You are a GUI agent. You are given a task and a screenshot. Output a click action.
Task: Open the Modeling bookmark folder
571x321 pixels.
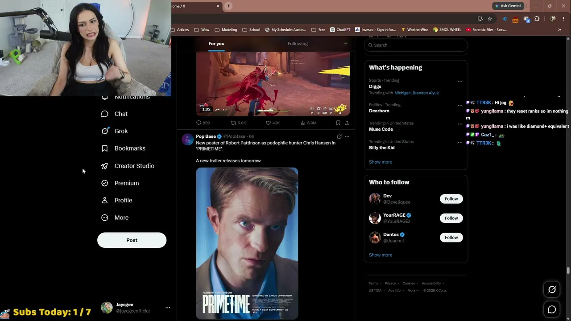(x=226, y=30)
